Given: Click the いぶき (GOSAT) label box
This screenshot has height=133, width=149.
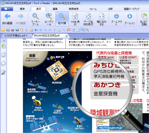Looking at the screenshot, I should (128, 60).
